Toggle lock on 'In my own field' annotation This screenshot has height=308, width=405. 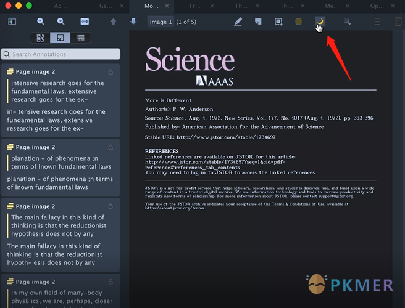[x=111, y=282]
